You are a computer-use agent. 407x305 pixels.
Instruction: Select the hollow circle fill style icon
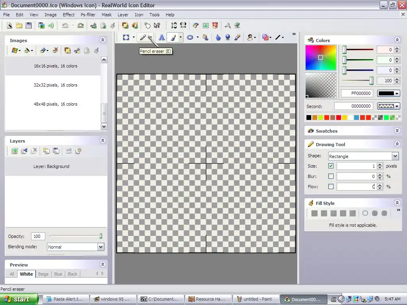(x=365, y=213)
